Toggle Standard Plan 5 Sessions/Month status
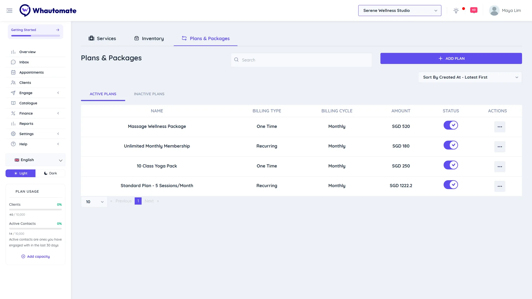This screenshot has width=532, height=299. click(451, 185)
